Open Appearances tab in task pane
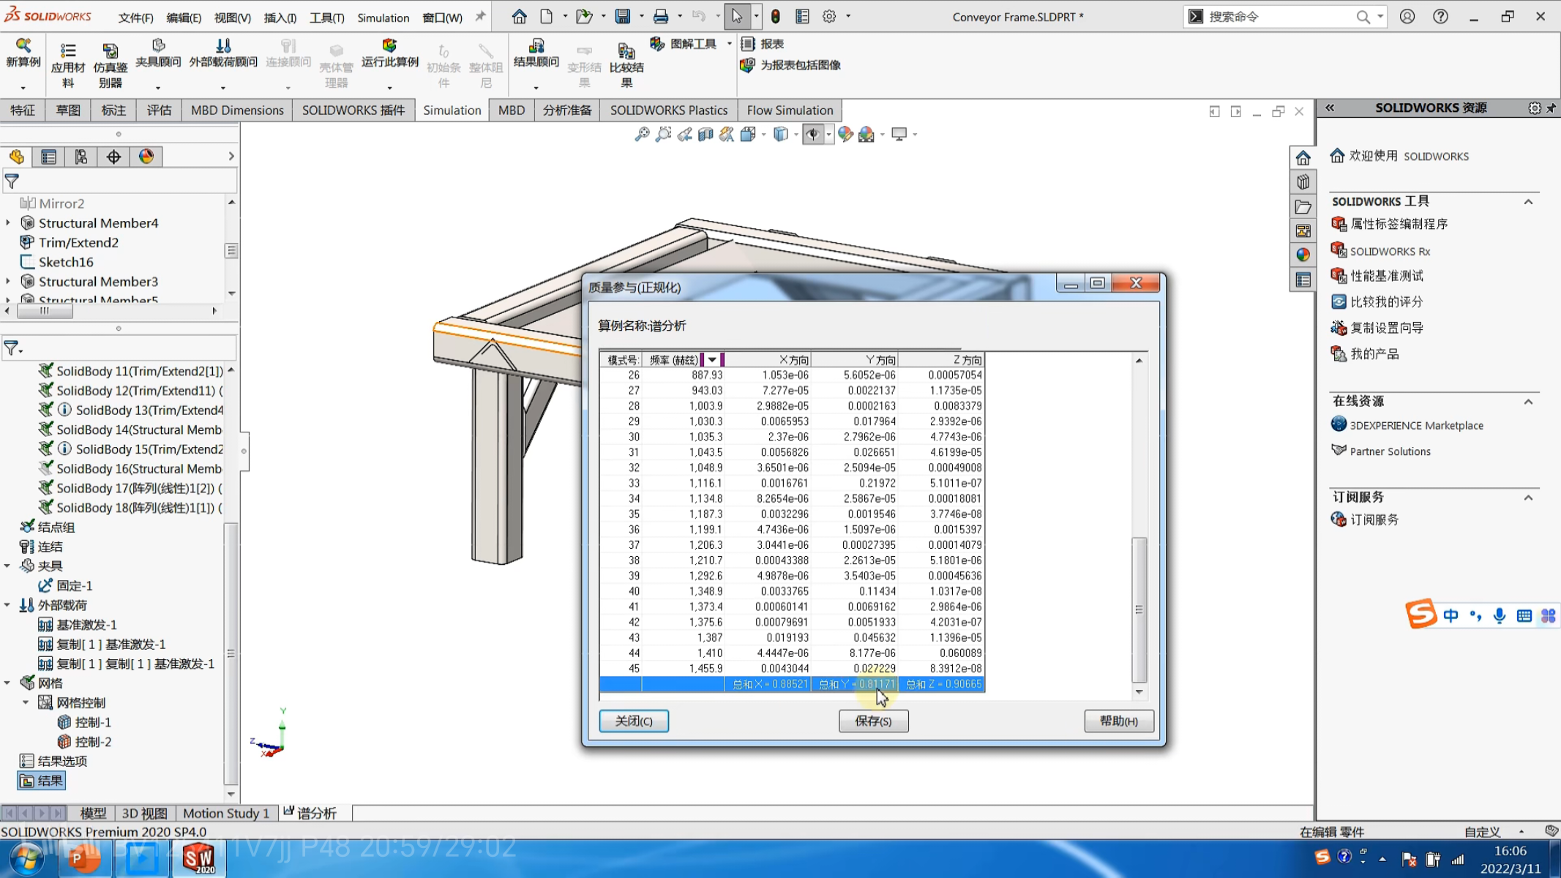1561x878 pixels. point(1303,255)
